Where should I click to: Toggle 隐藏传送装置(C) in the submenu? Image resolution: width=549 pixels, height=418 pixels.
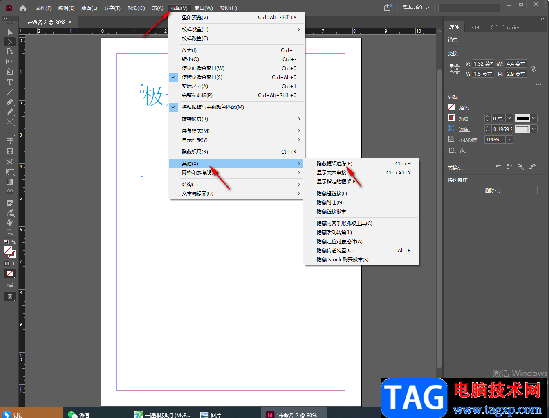tap(361, 250)
